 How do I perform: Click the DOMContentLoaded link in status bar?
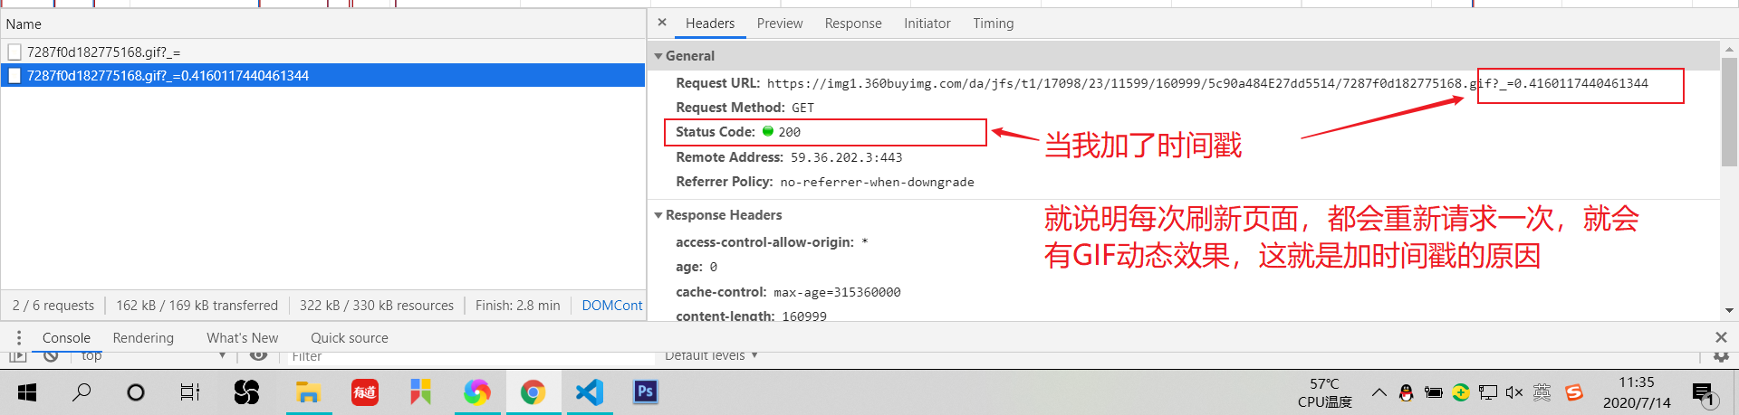point(611,306)
